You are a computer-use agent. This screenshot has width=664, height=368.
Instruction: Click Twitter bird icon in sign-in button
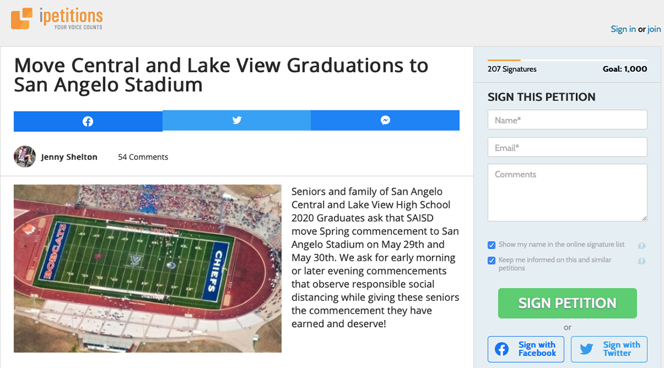tap(586, 349)
